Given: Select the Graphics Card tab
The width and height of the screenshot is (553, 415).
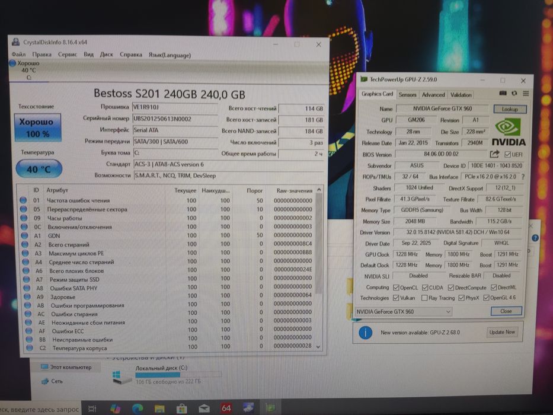Looking at the screenshot, I should click(377, 94).
